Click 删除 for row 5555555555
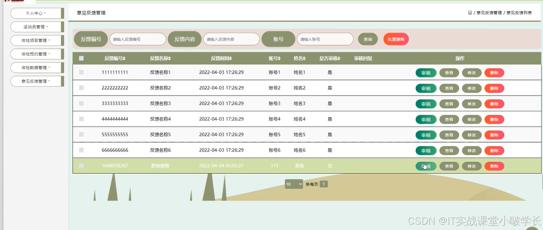Viewport: 543px width, 230px height. pyautogui.click(x=494, y=135)
